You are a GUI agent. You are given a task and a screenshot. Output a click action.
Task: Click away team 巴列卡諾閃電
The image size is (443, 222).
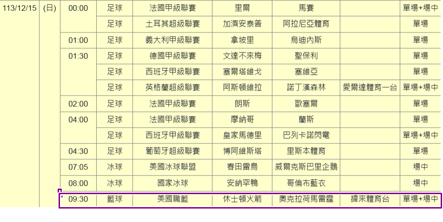click(306, 135)
